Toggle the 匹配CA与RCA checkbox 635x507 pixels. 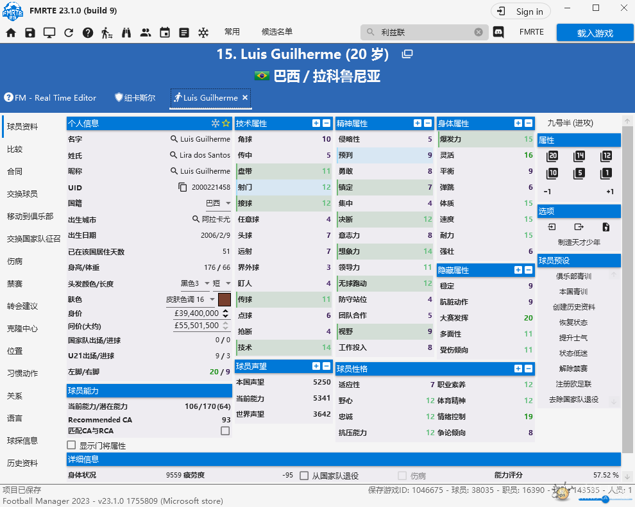(224, 431)
